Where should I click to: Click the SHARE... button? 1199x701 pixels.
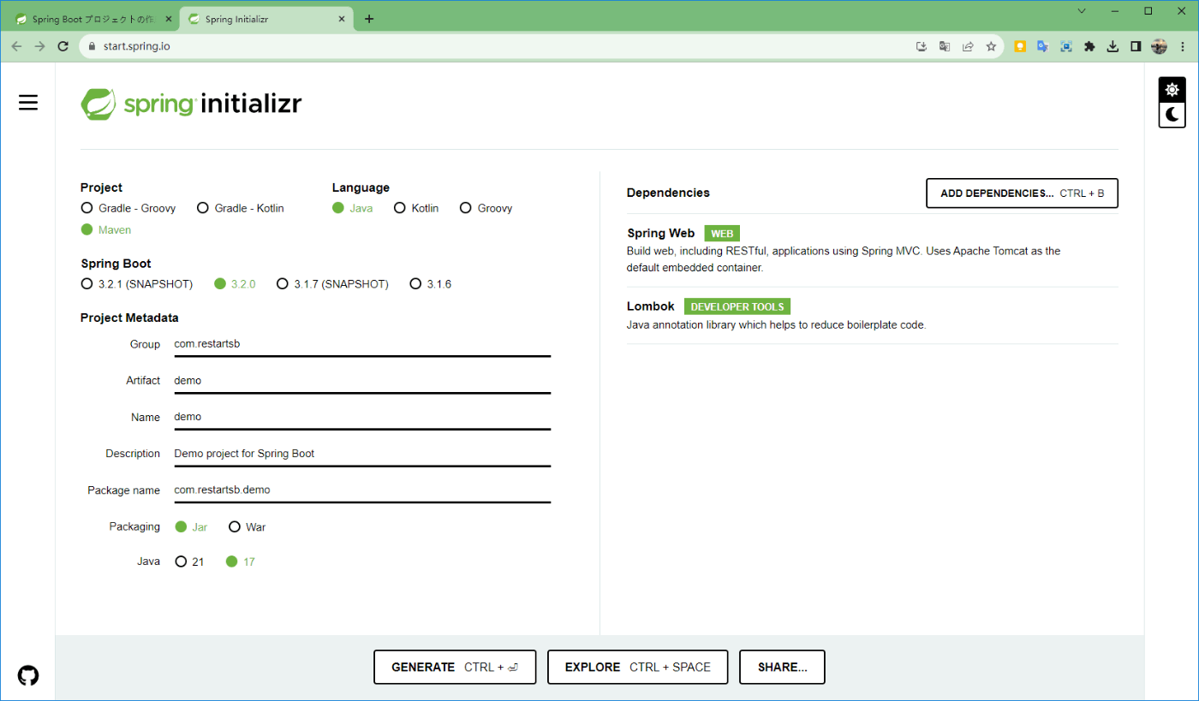(x=782, y=667)
